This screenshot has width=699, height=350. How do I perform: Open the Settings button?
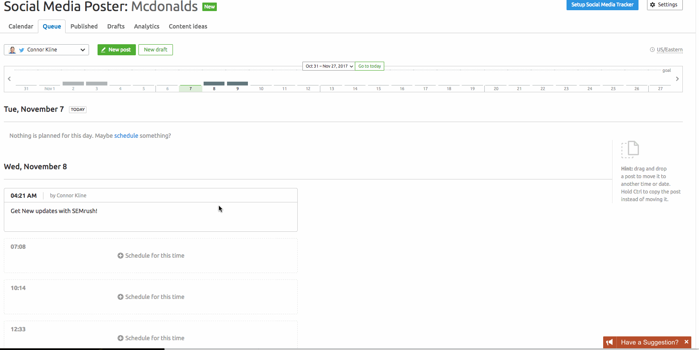(664, 5)
